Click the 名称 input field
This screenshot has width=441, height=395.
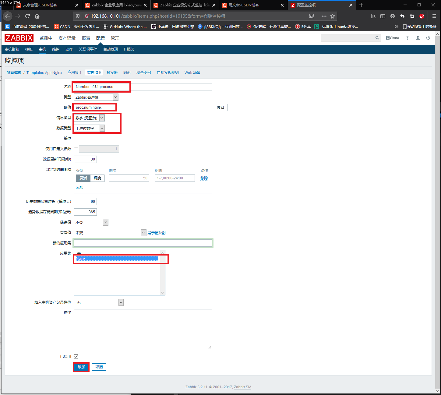click(143, 87)
